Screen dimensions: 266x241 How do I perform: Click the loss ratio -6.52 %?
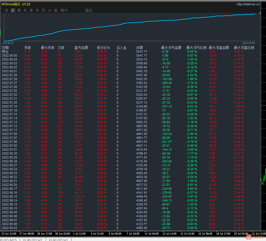point(192,106)
